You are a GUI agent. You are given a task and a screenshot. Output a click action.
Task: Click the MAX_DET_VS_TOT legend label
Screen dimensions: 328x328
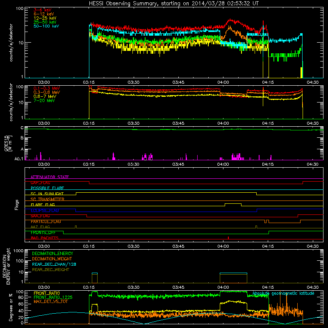50,301
